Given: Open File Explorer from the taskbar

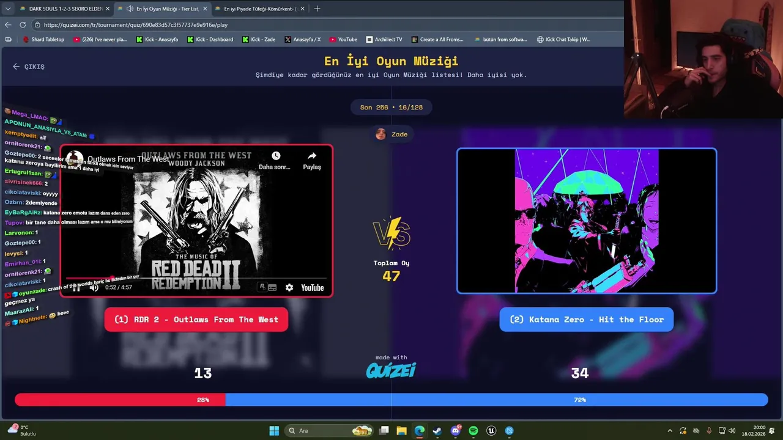Looking at the screenshot, I should (401, 431).
